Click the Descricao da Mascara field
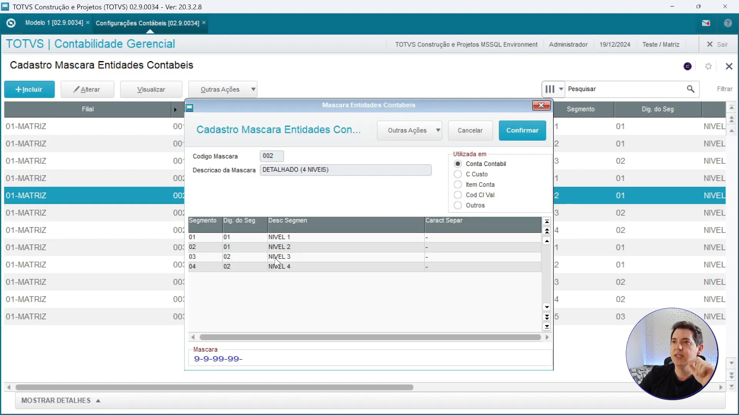The height and width of the screenshot is (415, 739). [345, 170]
